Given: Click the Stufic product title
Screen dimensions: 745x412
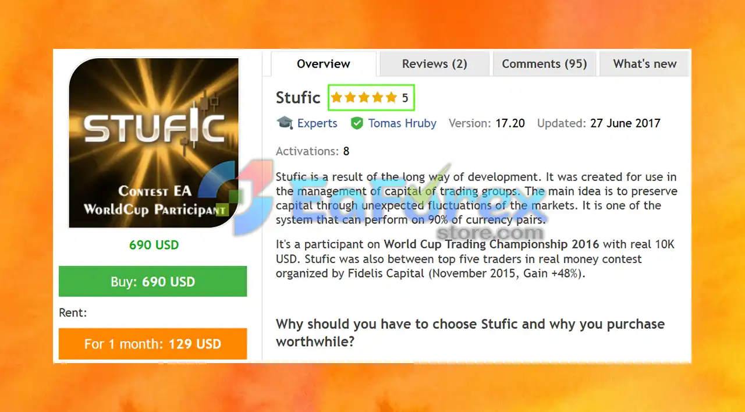Looking at the screenshot, I should 298,98.
